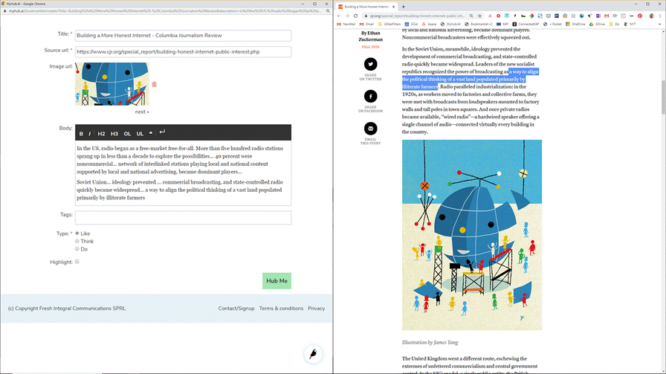Open Gmail bookmark
The width and height of the screenshot is (666, 374).
point(366,25)
